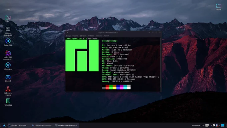This screenshot has height=128, width=227.
Task: Click the terminal window menu icon
Action: (x=67, y=33)
